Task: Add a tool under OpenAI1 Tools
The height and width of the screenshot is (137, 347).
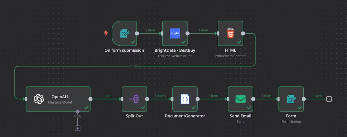Action: click(x=78, y=128)
